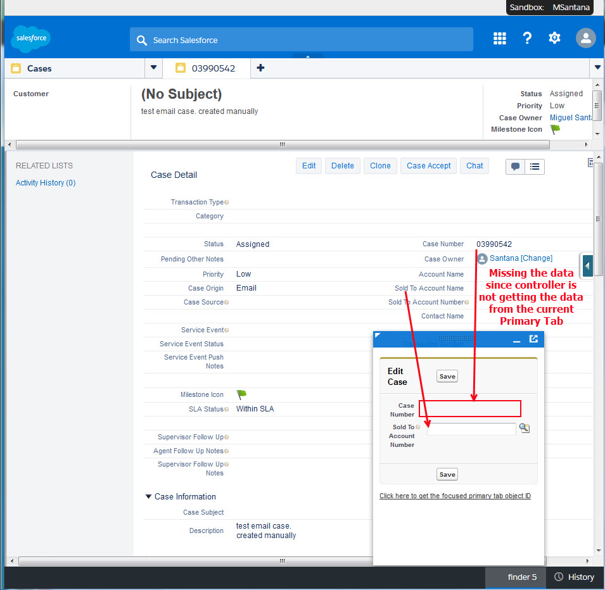Show help for Sold To Account Number
This screenshot has height=590, width=605.
466,303
